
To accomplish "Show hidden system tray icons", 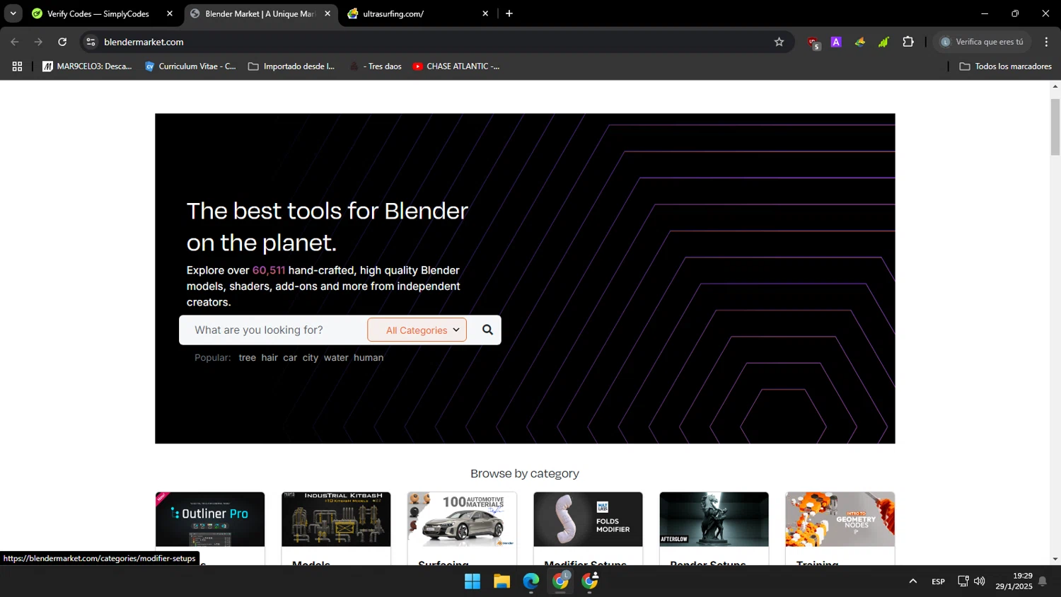I will point(913,581).
